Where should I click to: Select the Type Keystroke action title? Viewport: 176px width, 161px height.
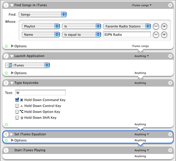(x=26, y=83)
